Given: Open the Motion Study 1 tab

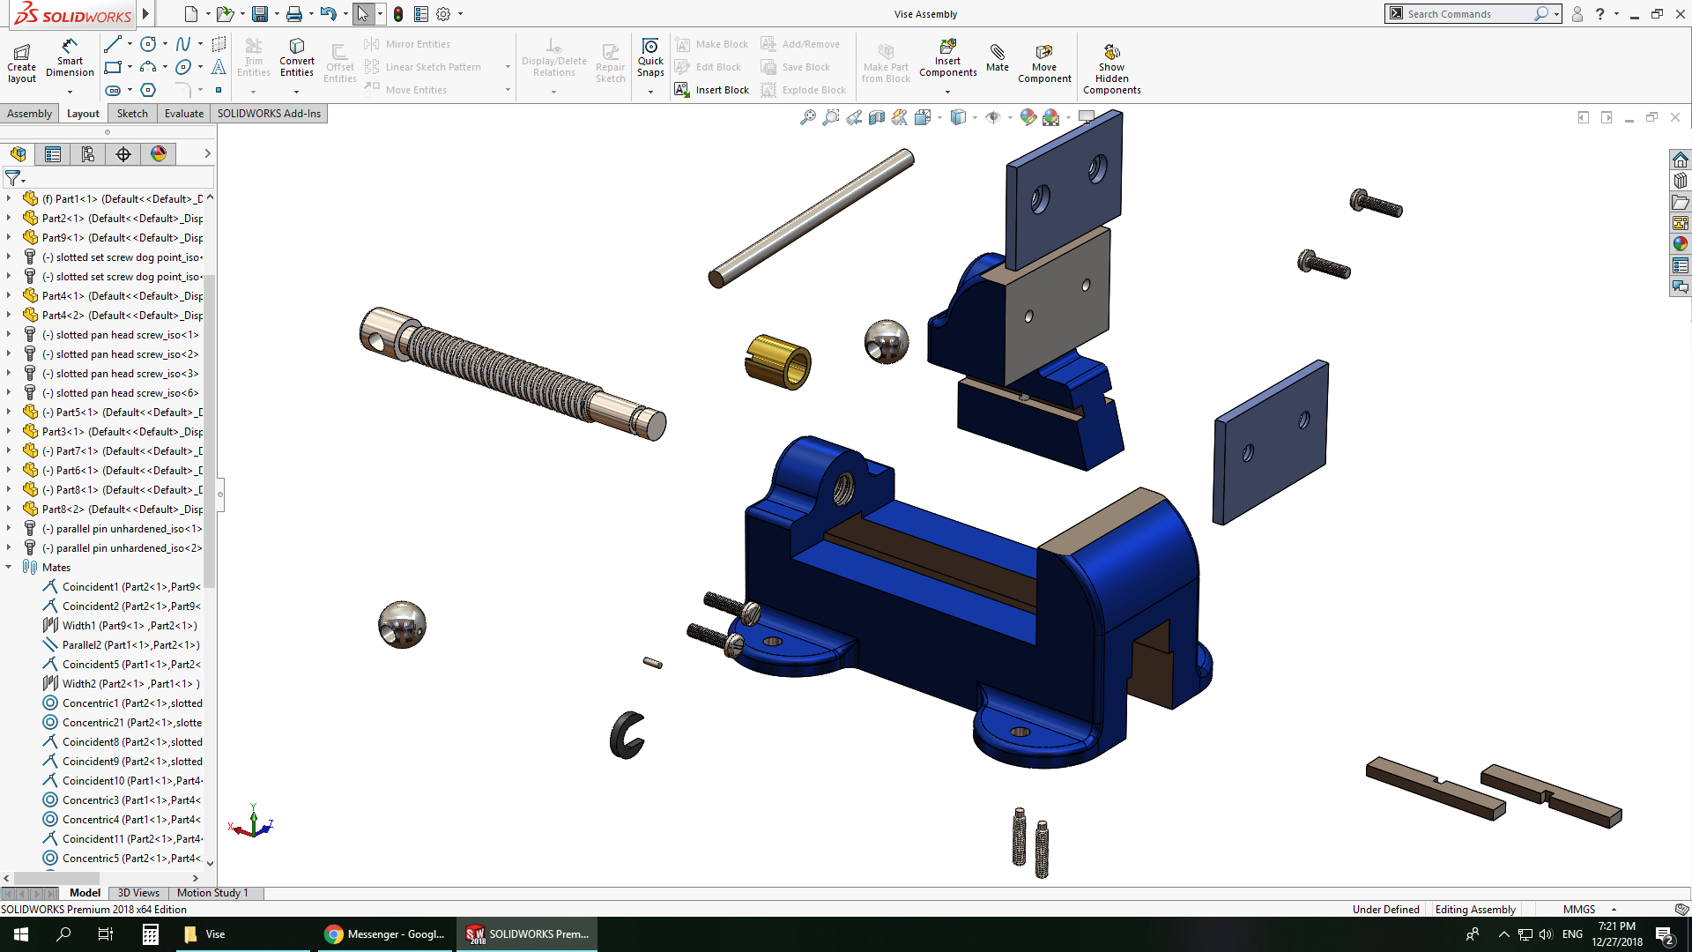Looking at the screenshot, I should coord(212,893).
